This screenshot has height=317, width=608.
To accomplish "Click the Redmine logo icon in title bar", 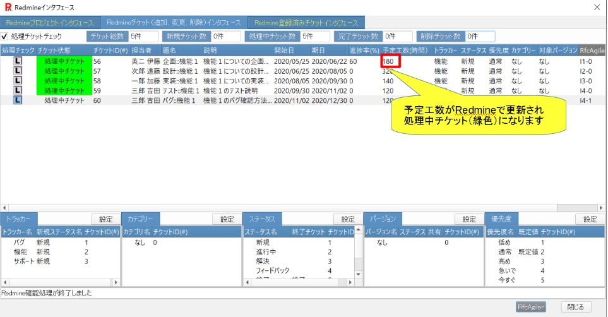I will (8, 8).
